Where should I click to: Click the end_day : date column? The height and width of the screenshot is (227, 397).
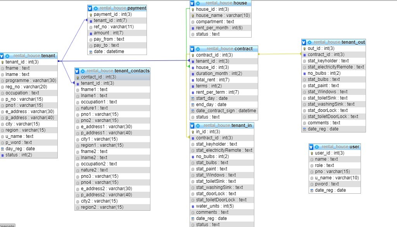224,105
